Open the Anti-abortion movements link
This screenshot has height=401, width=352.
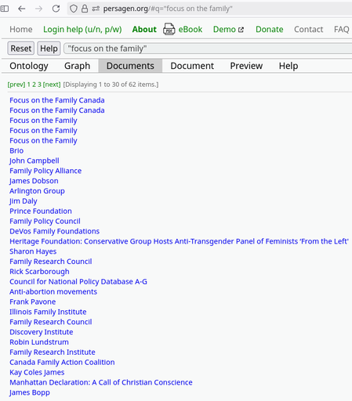pos(53,292)
